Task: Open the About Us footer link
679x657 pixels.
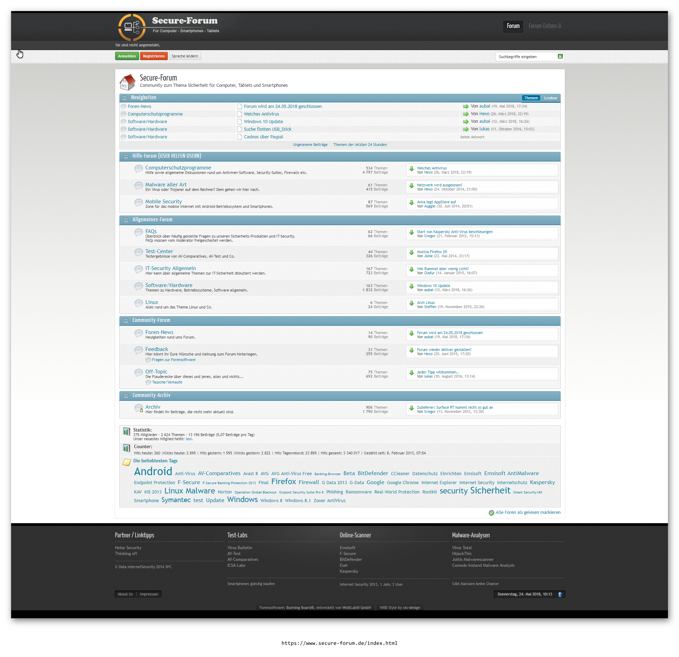Action: pyautogui.click(x=125, y=594)
